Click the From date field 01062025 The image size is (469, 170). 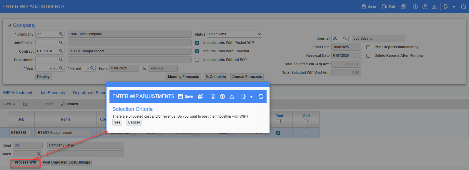124,68
